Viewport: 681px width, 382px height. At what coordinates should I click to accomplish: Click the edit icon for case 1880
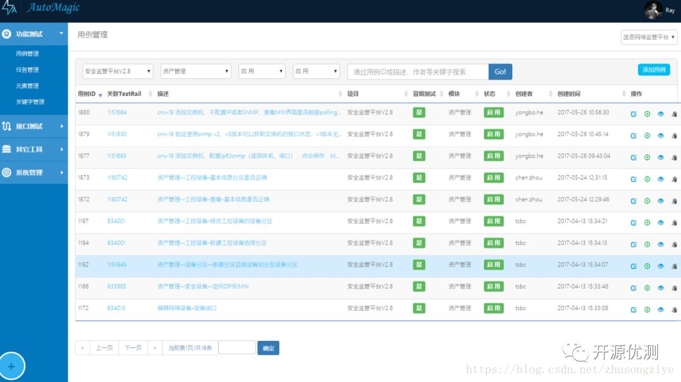[x=634, y=113]
